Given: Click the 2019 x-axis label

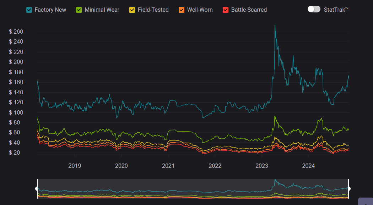Looking at the screenshot, I should [x=75, y=166].
